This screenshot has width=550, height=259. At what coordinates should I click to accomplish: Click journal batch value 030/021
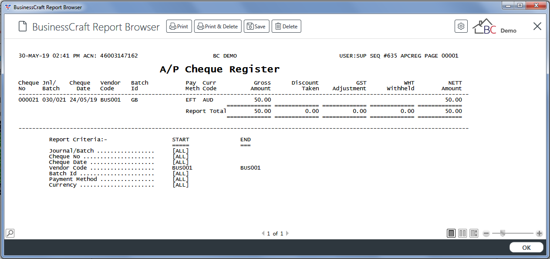point(54,100)
